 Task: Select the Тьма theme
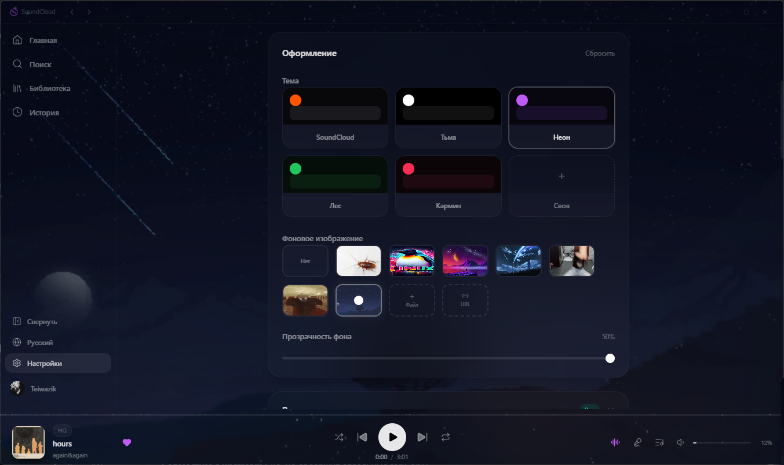click(x=448, y=118)
